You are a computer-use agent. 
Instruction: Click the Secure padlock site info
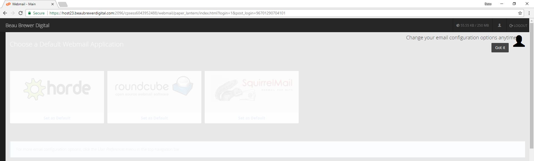coord(36,13)
